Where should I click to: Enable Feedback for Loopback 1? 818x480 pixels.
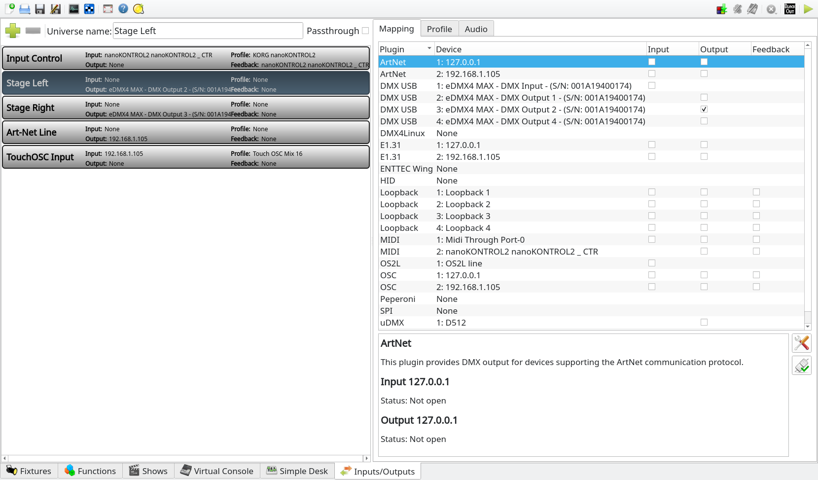tap(756, 192)
